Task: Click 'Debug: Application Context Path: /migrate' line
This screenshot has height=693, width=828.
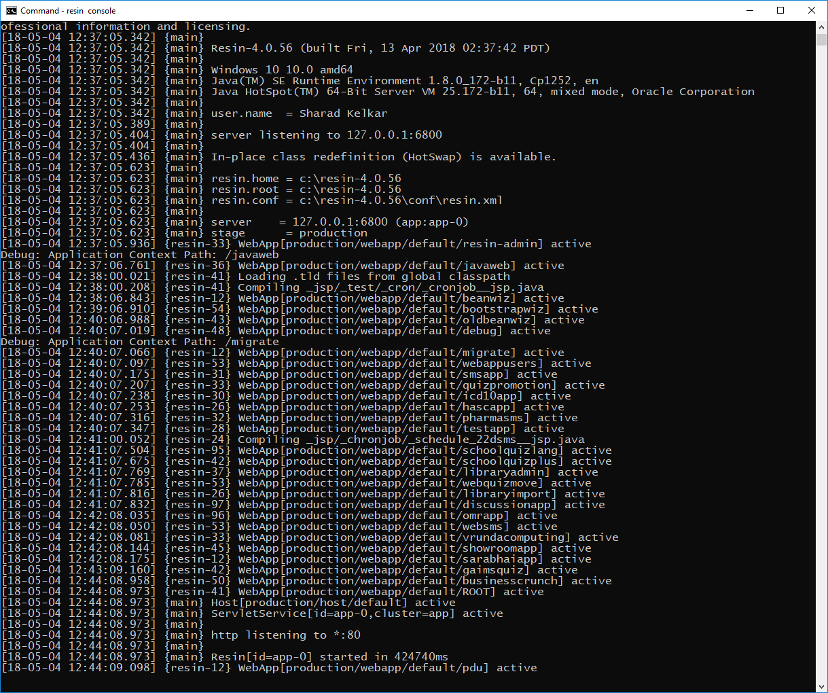Action: point(139,342)
